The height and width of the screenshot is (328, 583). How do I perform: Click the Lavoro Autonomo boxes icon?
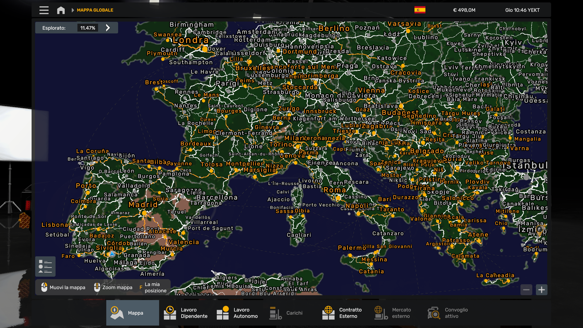tap(223, 313)
